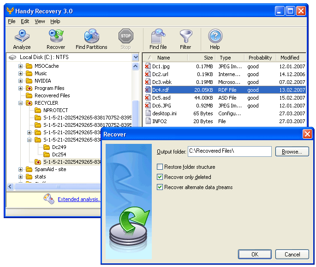Collapse the RECYCLER folder
Image resolution: width=316 pixels, height=267 pixels.
pos(21,103)
